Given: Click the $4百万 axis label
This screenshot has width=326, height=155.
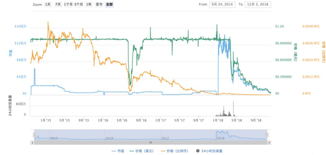Looking at the screenshot, I should pos(21,77).
